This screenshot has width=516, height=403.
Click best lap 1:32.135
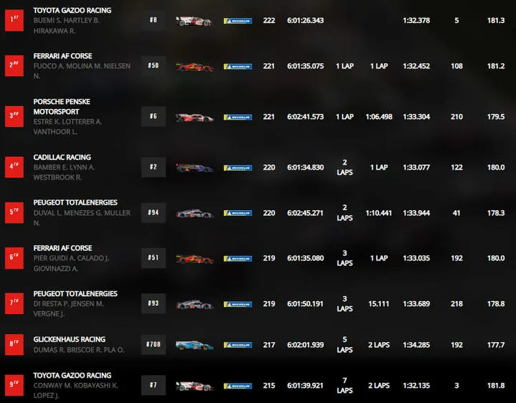pyautogui.click(x=416, y=386)
